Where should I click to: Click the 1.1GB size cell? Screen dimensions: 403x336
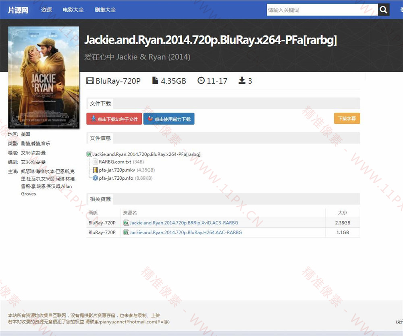pos(343,232)
